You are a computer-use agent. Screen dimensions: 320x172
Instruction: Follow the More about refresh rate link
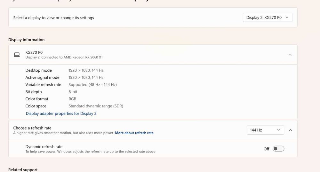[x=134, y=133]
